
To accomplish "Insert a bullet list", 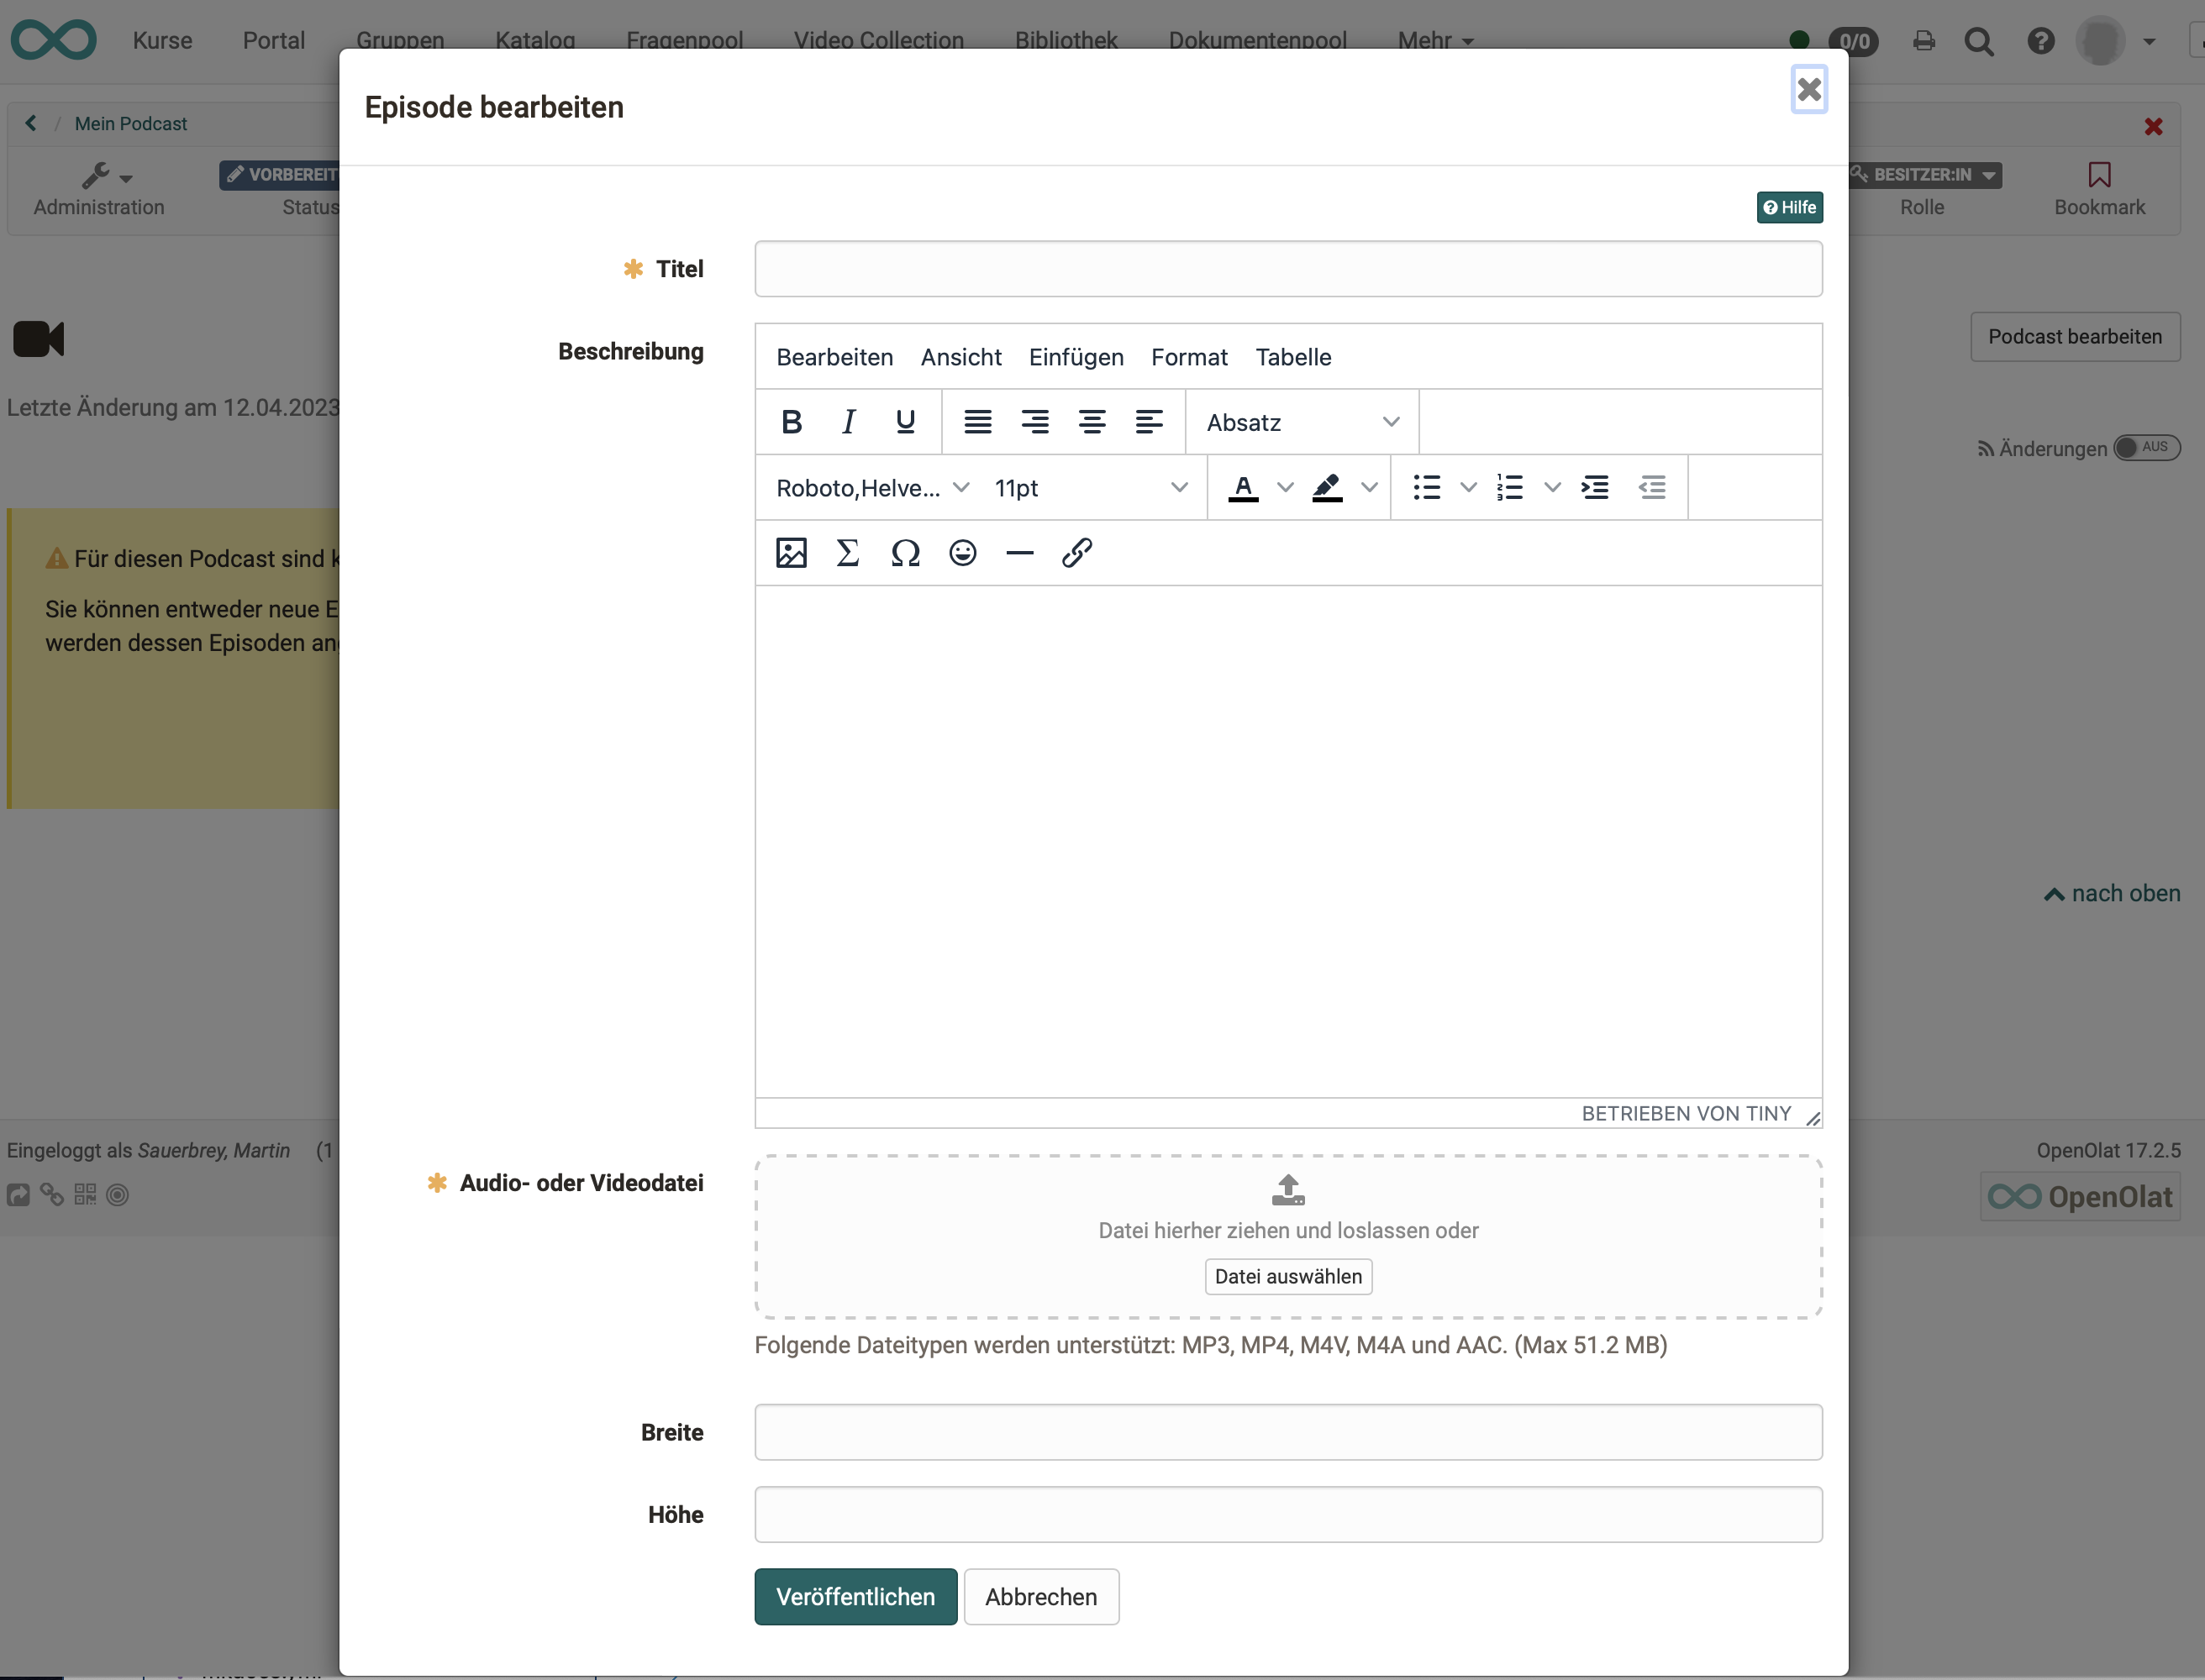I will tap(1427, 488).
